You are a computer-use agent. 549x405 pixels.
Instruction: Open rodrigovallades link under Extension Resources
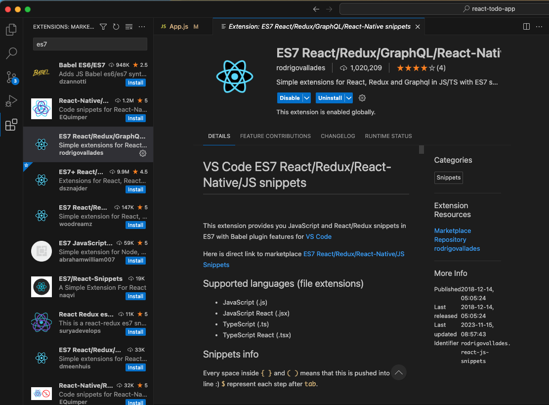pyautogui.click(x=457, y=248)
